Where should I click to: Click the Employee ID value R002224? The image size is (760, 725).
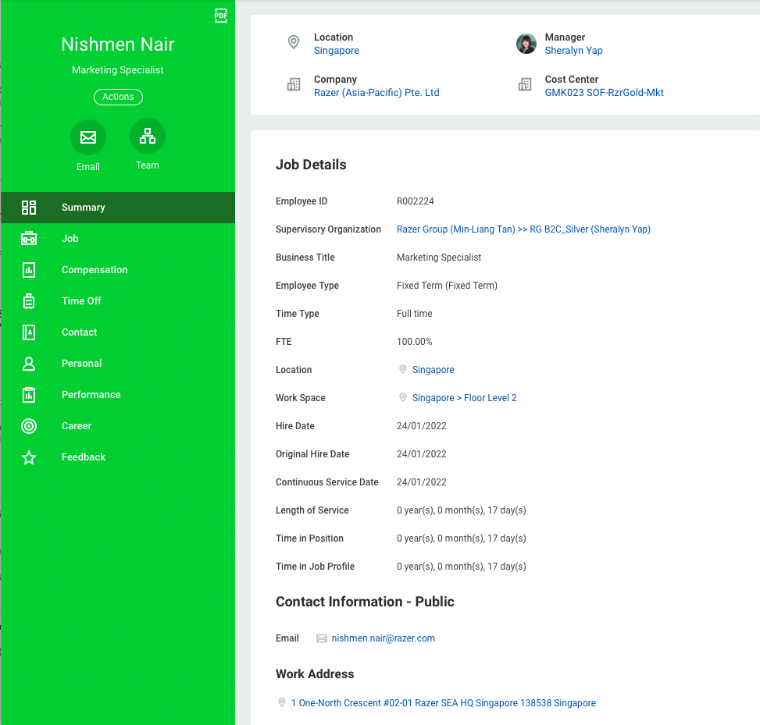(x=416, y=201)
